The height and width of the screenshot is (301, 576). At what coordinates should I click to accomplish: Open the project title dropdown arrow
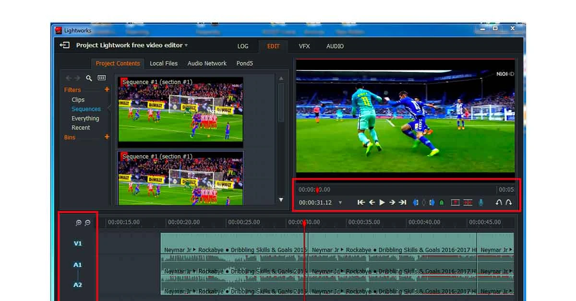pyautogui.click(x=186, y=45)
